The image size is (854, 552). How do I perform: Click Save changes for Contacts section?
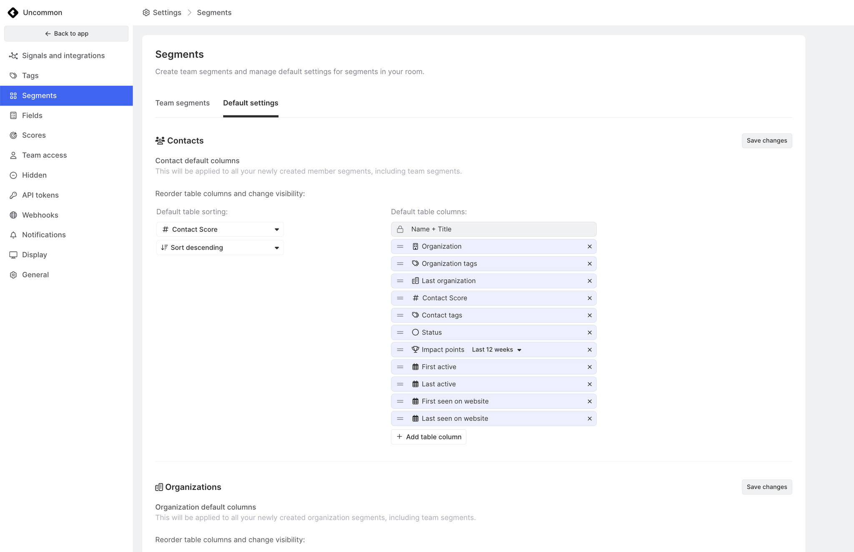click(x=766, y=141)
